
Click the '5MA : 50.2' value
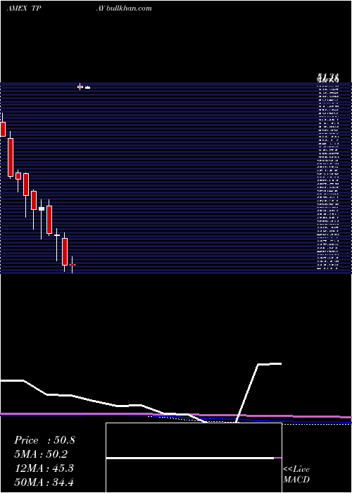pos(41,454)
